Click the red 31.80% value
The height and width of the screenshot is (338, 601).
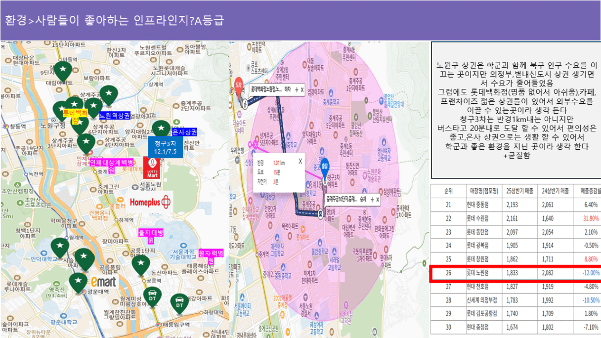click(591, 218)
